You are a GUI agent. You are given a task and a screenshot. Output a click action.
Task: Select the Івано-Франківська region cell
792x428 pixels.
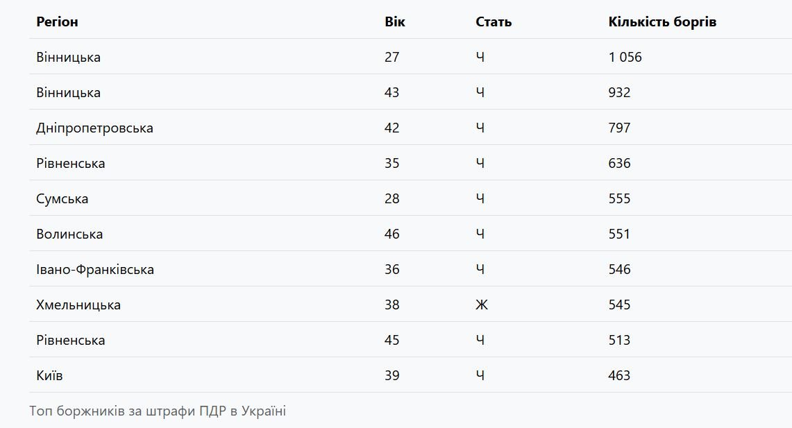pos(95,270)
